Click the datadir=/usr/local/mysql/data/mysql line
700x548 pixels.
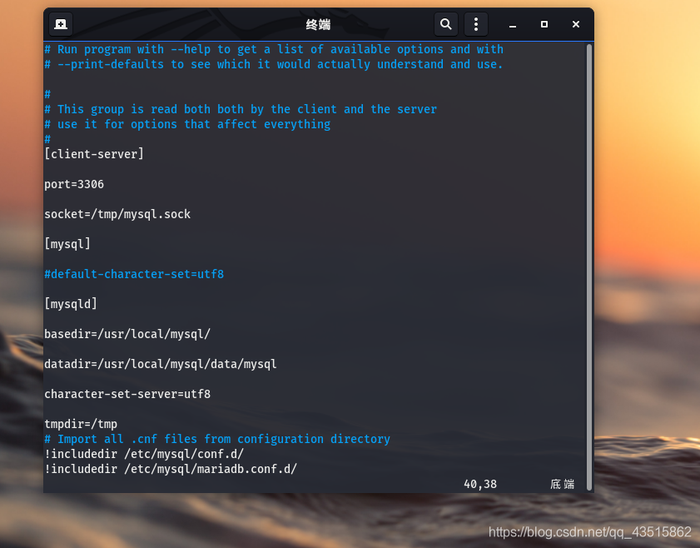click(x=161, y=364)
